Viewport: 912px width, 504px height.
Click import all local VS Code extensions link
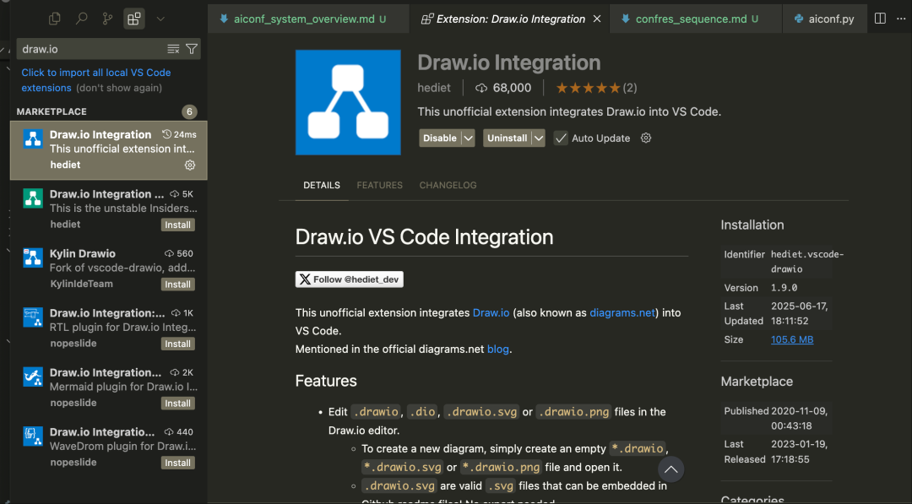(96, 79)
